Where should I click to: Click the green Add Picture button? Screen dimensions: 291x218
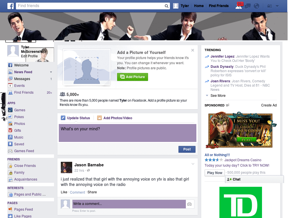132,77
